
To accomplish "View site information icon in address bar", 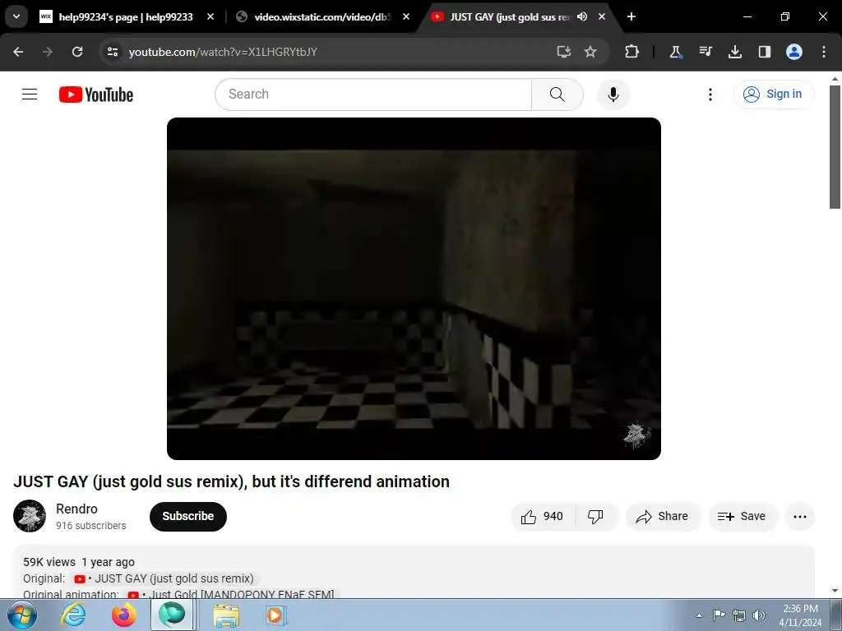I will click(112, 52).
